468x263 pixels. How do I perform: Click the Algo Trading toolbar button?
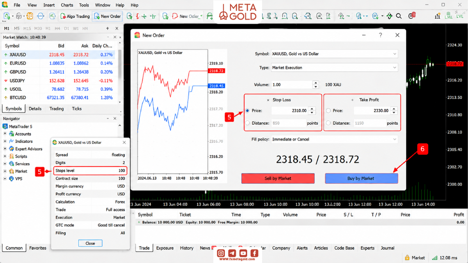[x=75, y=16]
